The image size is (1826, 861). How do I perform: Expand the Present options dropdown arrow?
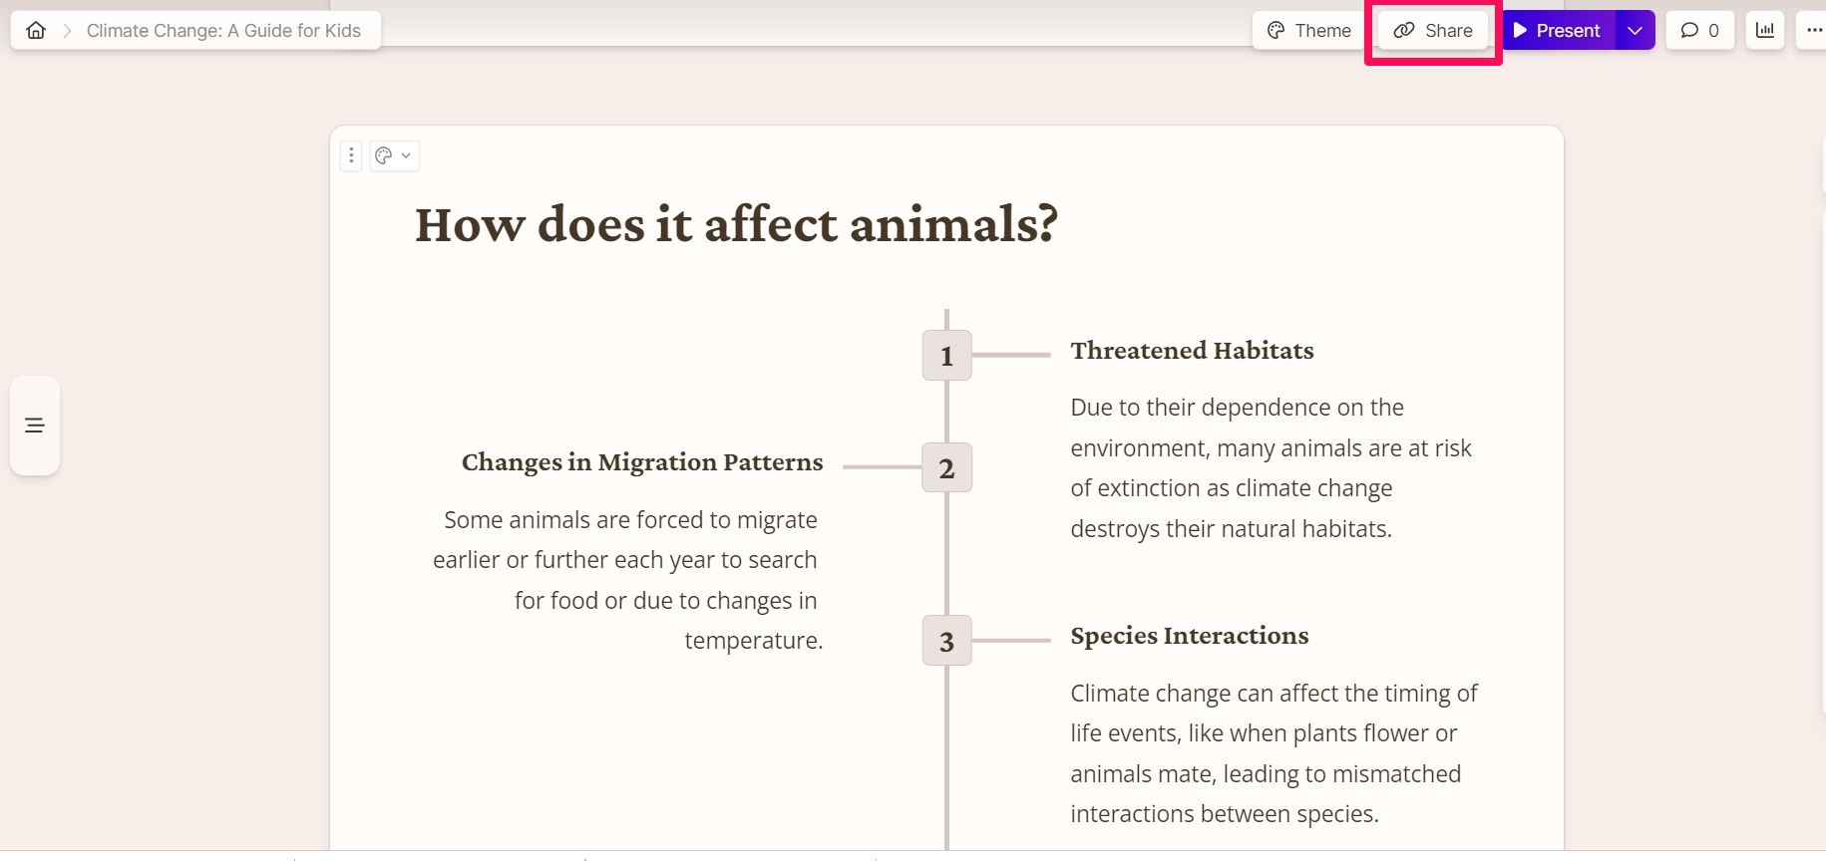[1636, 31]
